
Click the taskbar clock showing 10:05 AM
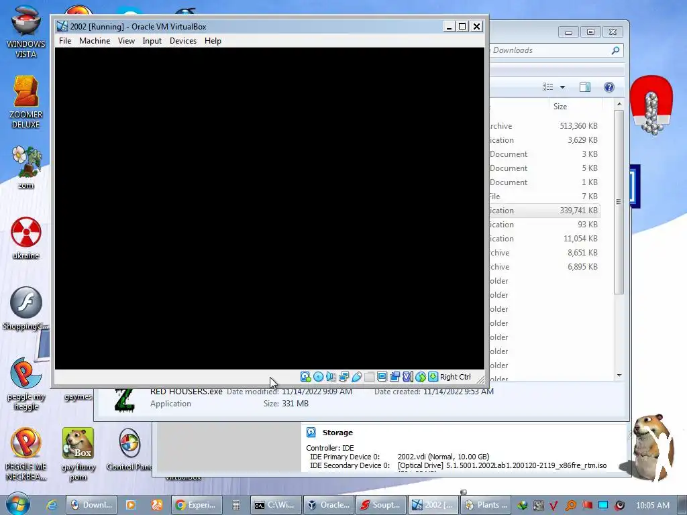(x=652, y=506)
